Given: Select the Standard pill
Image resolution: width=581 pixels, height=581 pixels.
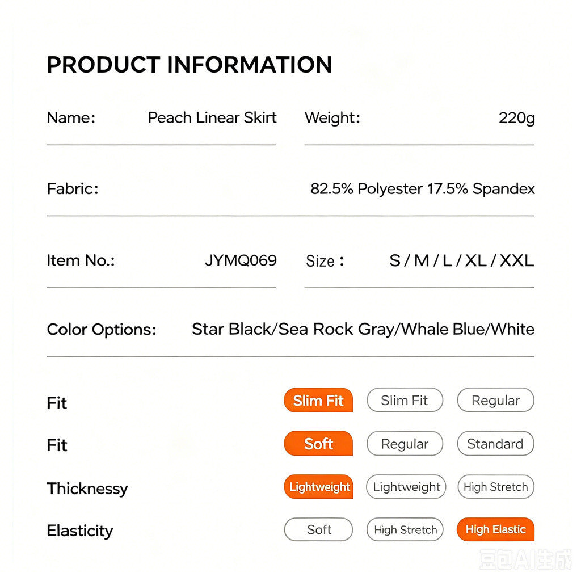Looking at the screenshot, I should point(495,444).
